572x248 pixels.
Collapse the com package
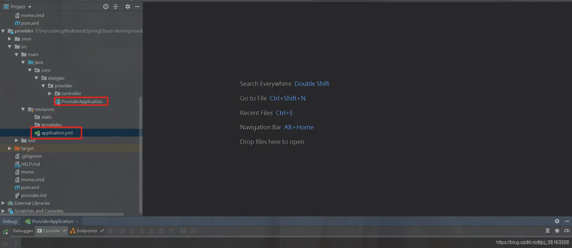click(30, 70)
